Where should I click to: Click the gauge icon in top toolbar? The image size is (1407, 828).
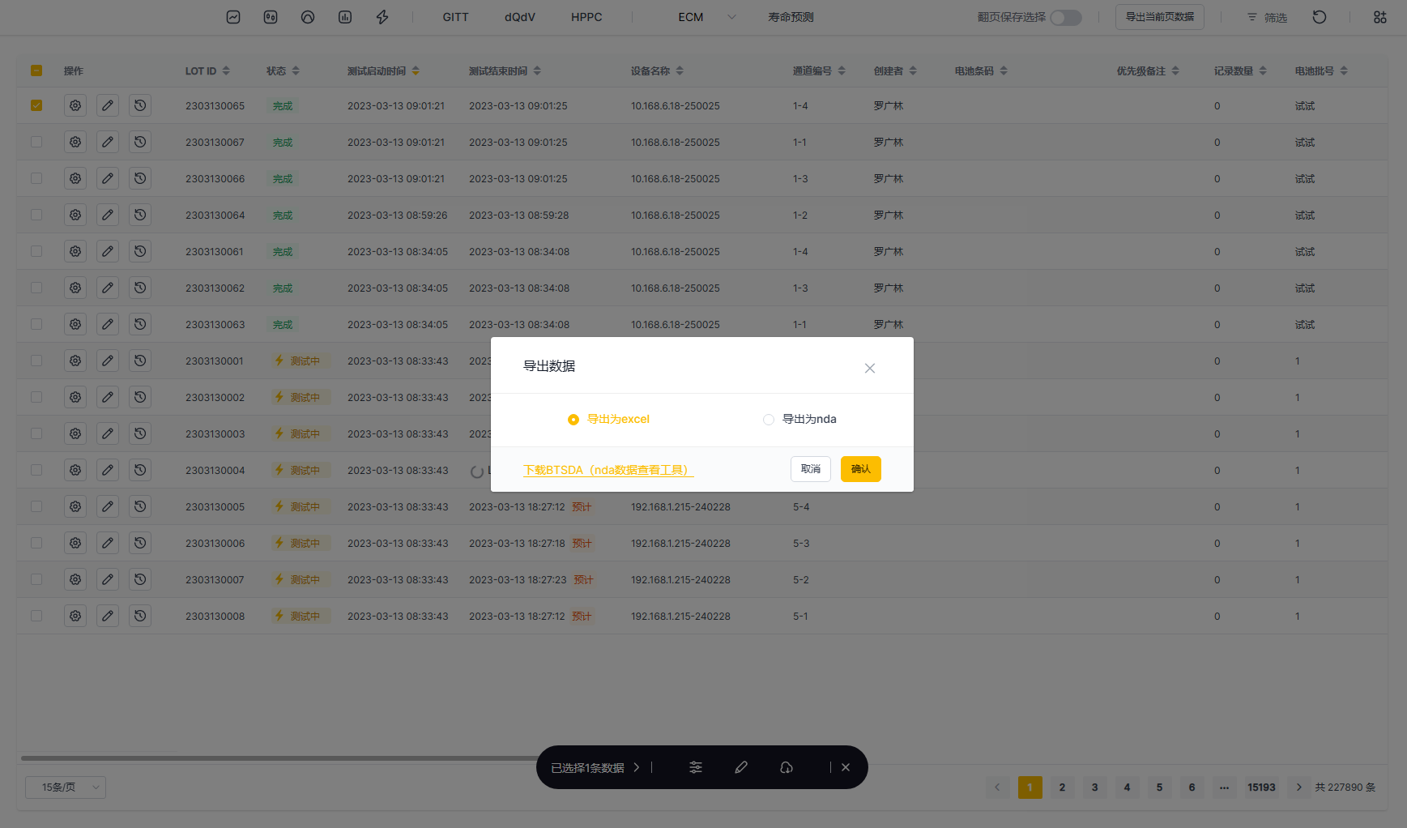click(x=308, y=17)
